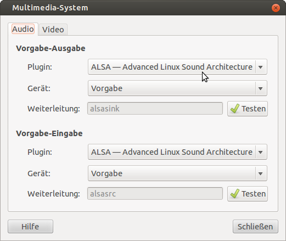
Task: Open Vorgabe-Eingabe Plugin ALSA combo box
Action: pyautogui.click(x=177, y=152)
